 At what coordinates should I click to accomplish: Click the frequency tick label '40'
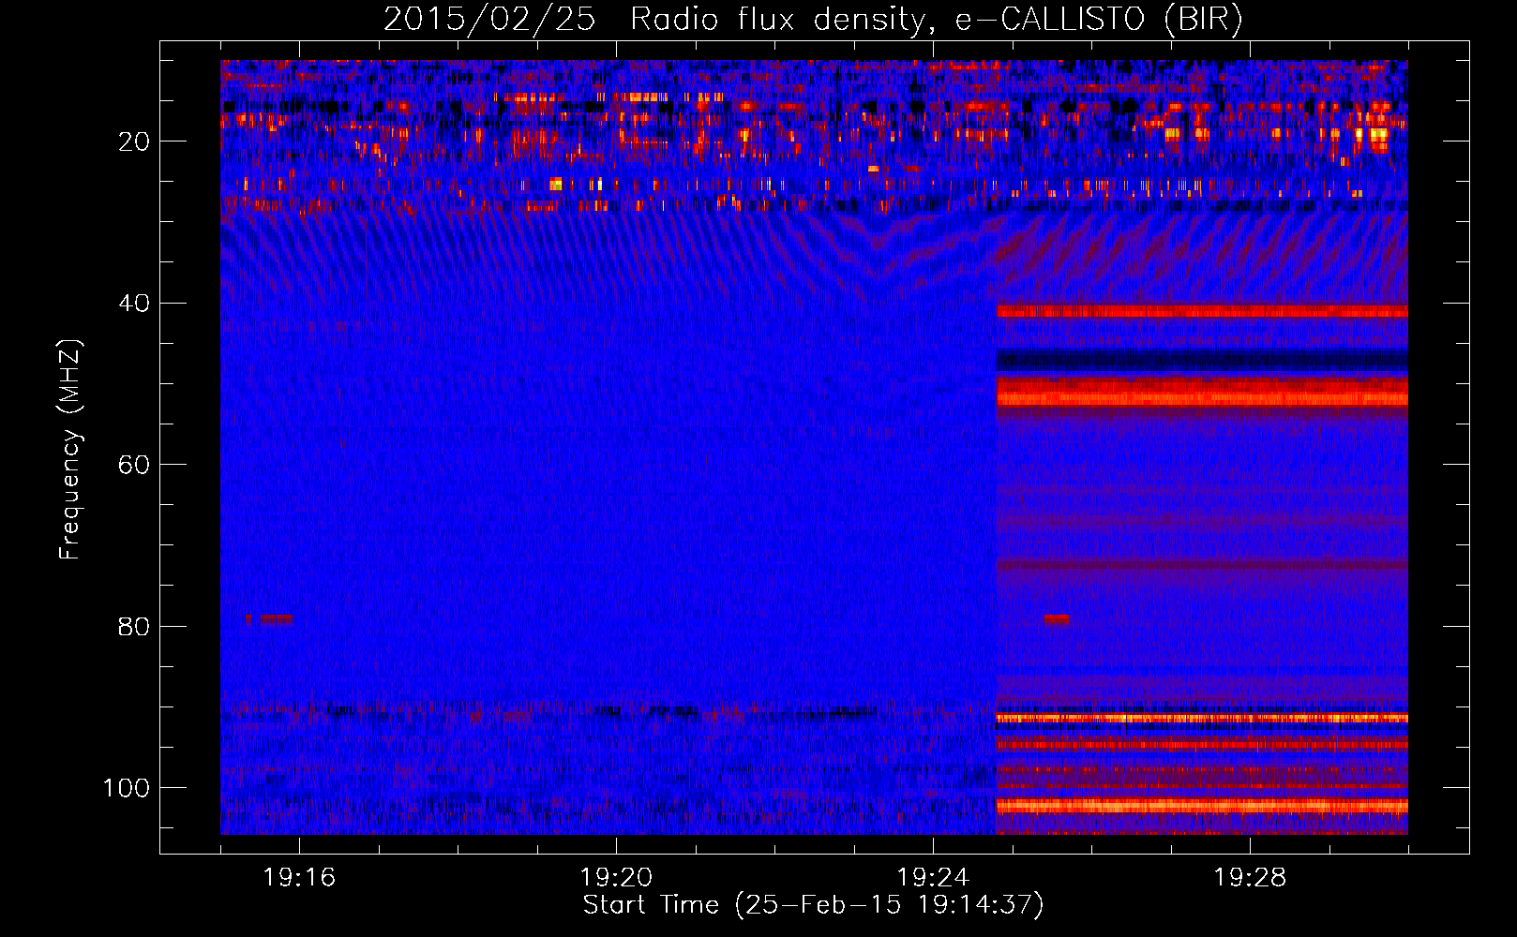tap(134, 304)
